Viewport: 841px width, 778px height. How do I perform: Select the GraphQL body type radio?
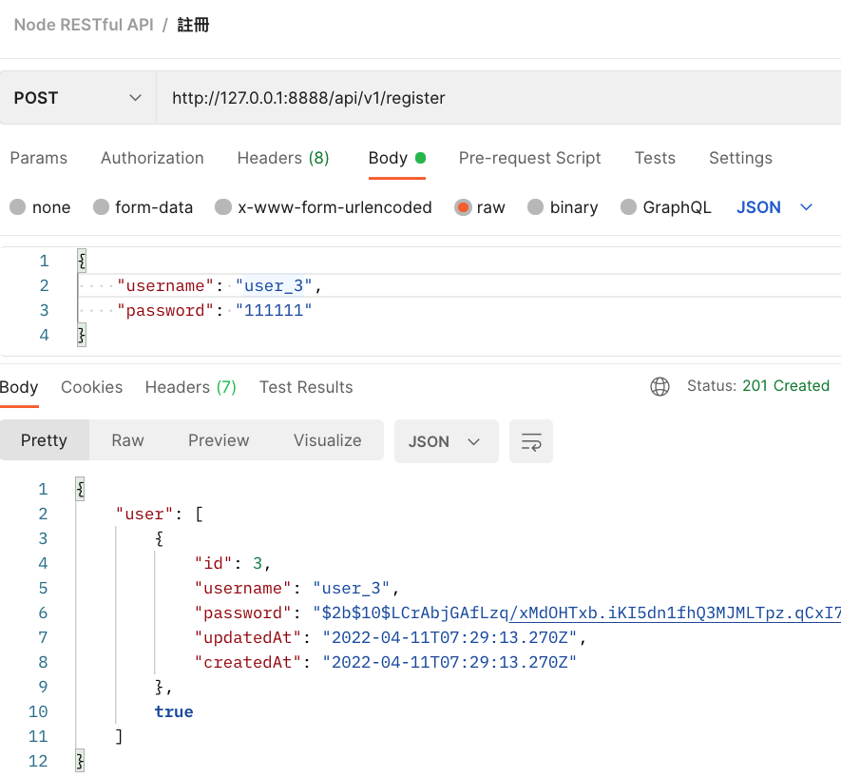point(628,207)
